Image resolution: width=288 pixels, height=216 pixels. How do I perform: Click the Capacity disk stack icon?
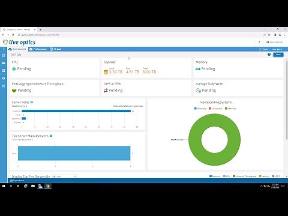pos(106,72)
